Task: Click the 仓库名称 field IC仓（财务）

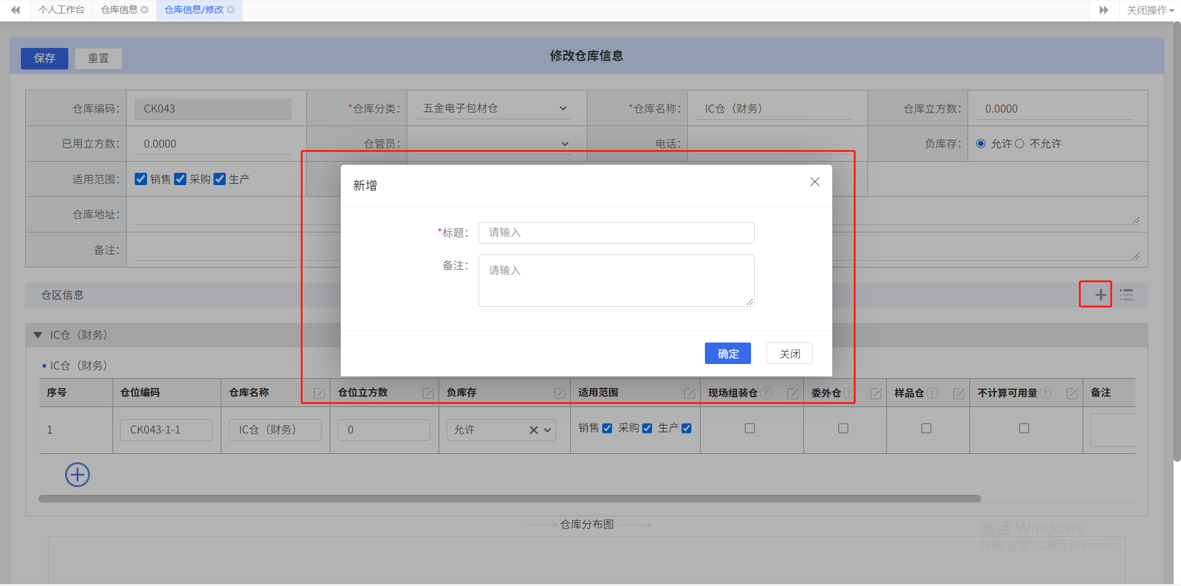Action: 774,109
